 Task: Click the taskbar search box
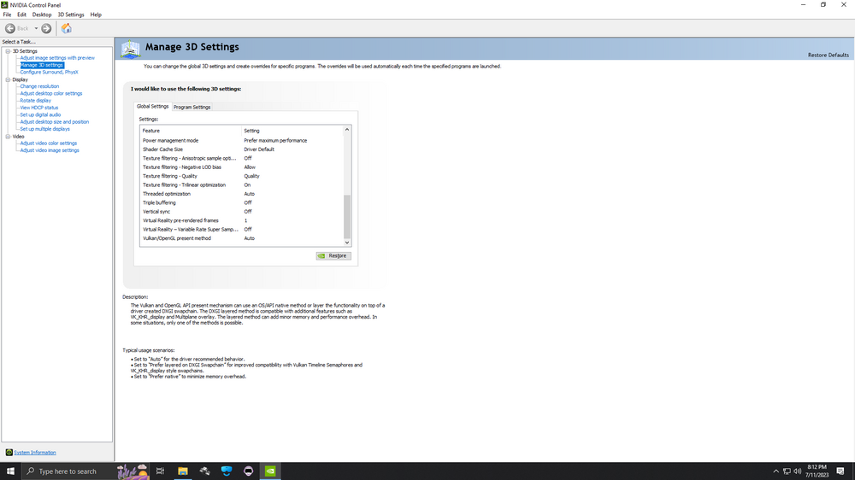click(85, 471)
